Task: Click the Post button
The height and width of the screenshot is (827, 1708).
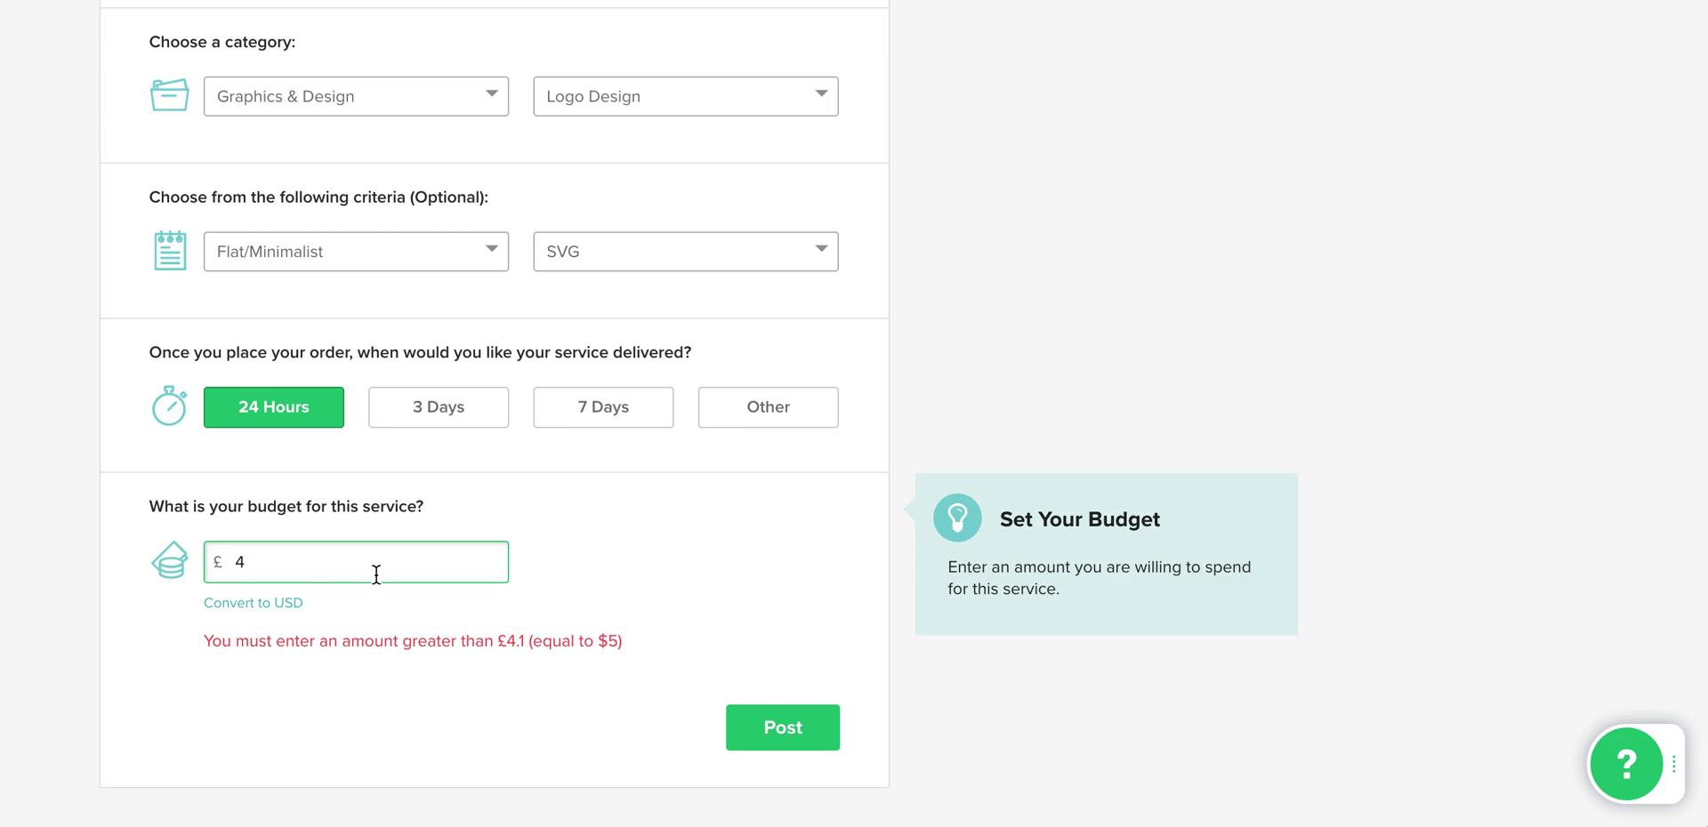Action: click(783, 727)
